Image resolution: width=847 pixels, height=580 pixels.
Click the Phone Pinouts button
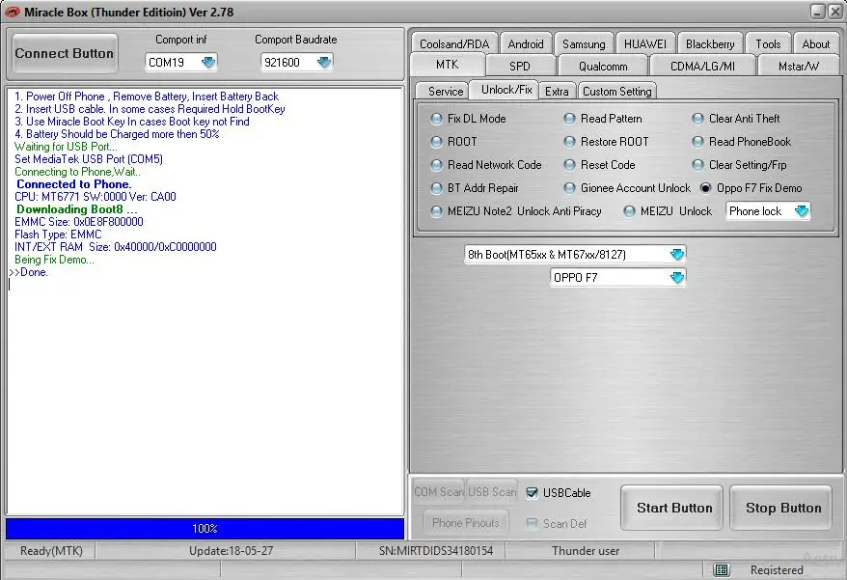[x=466, y=523]
